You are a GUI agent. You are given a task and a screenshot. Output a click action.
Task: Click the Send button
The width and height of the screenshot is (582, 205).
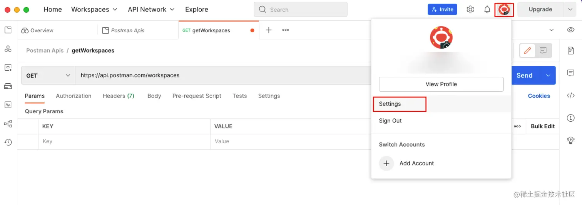click(x=524, y=76)
